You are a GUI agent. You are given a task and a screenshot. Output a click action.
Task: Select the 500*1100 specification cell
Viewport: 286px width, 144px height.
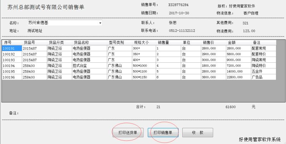(140, 71)
